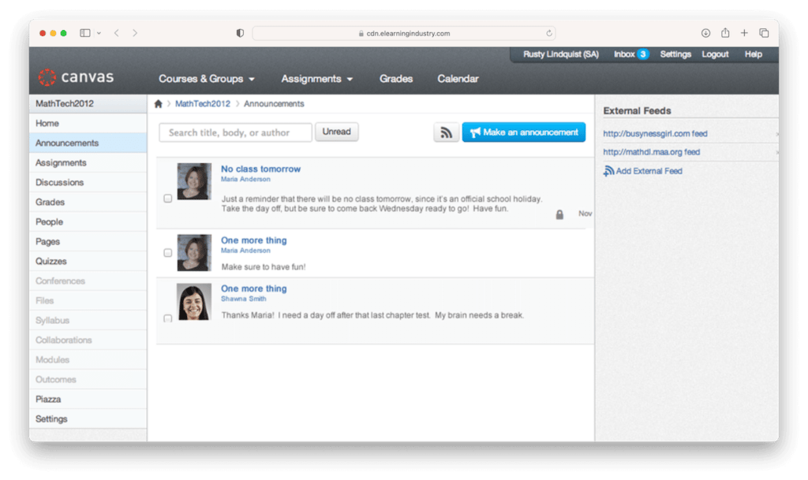Select Assignments in the course sidebar

click(x=88, y=162)
